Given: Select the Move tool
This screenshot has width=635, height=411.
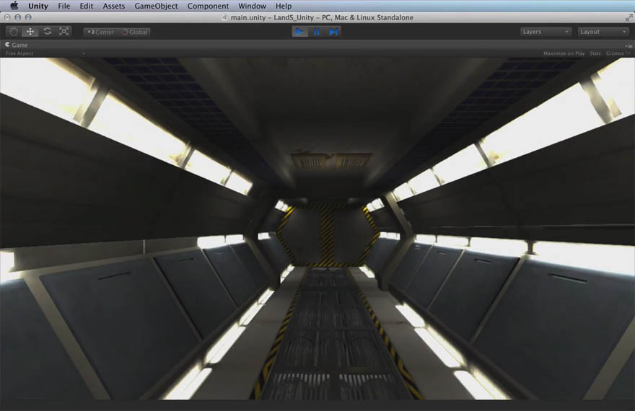Looking at the screenshot, I should click(x=30, y=32).
